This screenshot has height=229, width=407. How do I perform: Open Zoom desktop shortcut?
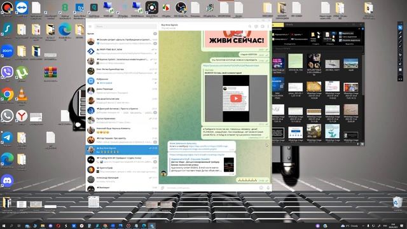[7, 52]
